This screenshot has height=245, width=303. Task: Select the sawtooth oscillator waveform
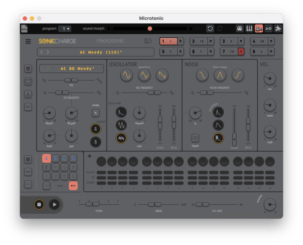[162, 75]
